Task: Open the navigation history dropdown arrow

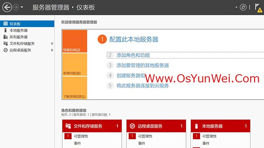Action: (22, 7)
